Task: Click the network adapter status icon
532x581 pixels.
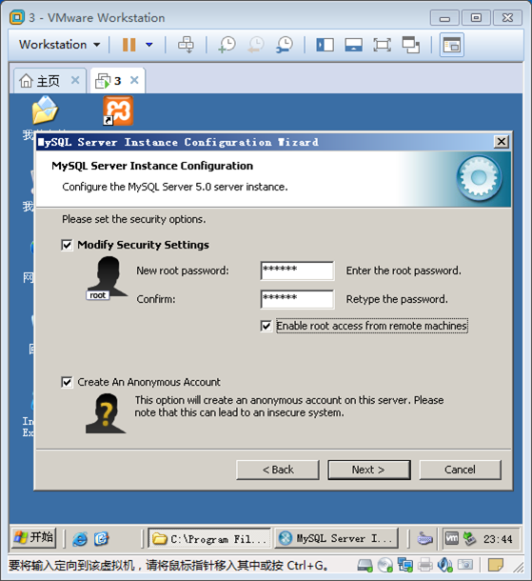Action: pos(405,565)
